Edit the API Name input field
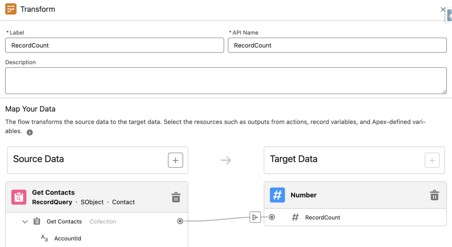 click(337, 45)
